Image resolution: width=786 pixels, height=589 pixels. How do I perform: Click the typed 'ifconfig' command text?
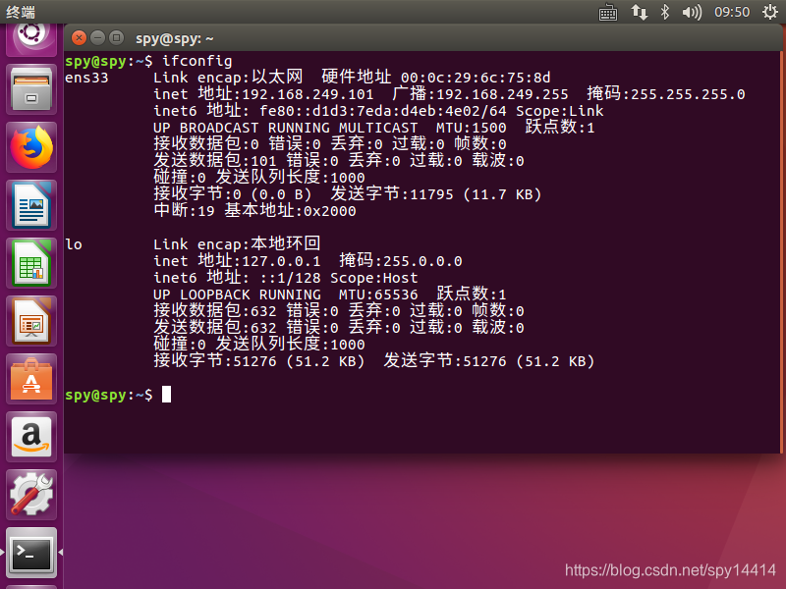(x=197, y=61)
